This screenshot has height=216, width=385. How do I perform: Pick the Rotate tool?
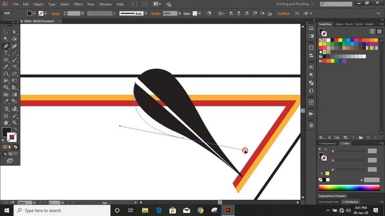point(6,74)
